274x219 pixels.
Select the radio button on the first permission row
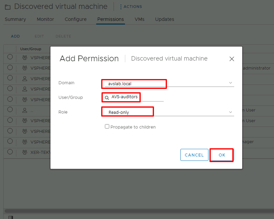click(10, 57)
